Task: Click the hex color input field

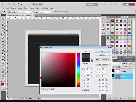Action: [87, 91]
